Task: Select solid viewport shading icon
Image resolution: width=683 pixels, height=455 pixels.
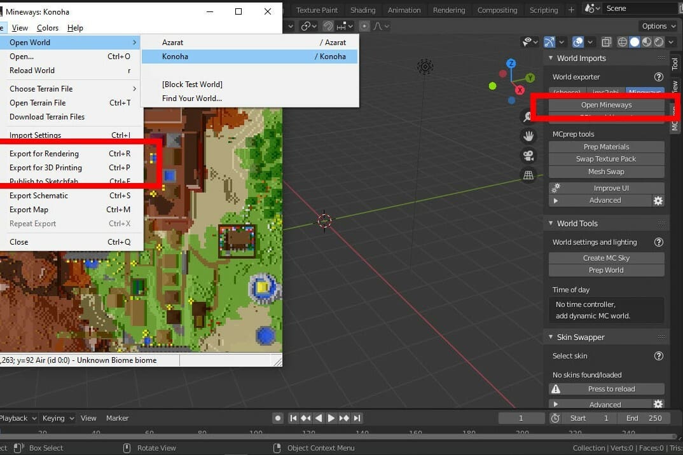Action: pyautogui.click(x=635, y=42)
